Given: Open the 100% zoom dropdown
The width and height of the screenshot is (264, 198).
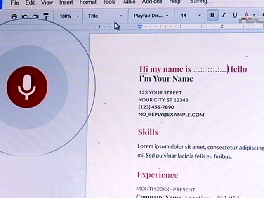Looking at the screenshot, I should [69, 16].
